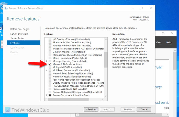Click the features list scroll-up arrow
This screenshot has width=179, height=117.
point(106,40)
